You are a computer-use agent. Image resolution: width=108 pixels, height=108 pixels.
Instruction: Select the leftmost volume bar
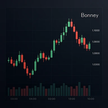tap(8, 92)
